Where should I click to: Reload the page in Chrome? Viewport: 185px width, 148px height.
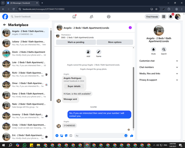point(14,9)
